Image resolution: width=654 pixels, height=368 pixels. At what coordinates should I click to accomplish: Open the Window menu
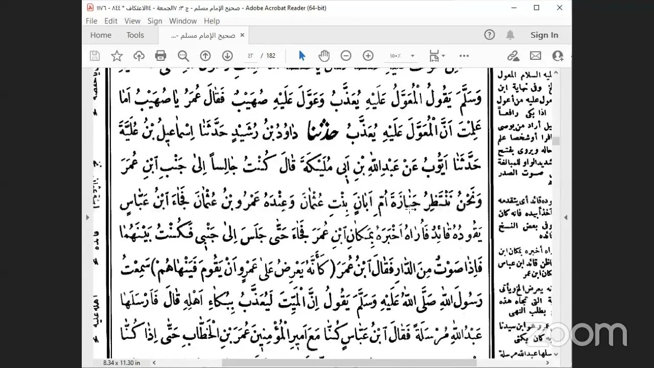(x=183, y=21)
